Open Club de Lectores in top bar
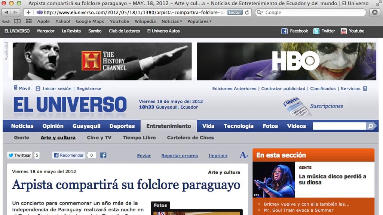 click(124, 31)
